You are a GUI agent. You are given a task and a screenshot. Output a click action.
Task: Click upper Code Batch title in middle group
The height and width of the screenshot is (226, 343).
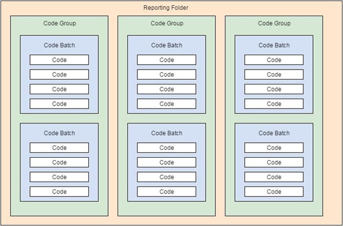coord(167,46)
